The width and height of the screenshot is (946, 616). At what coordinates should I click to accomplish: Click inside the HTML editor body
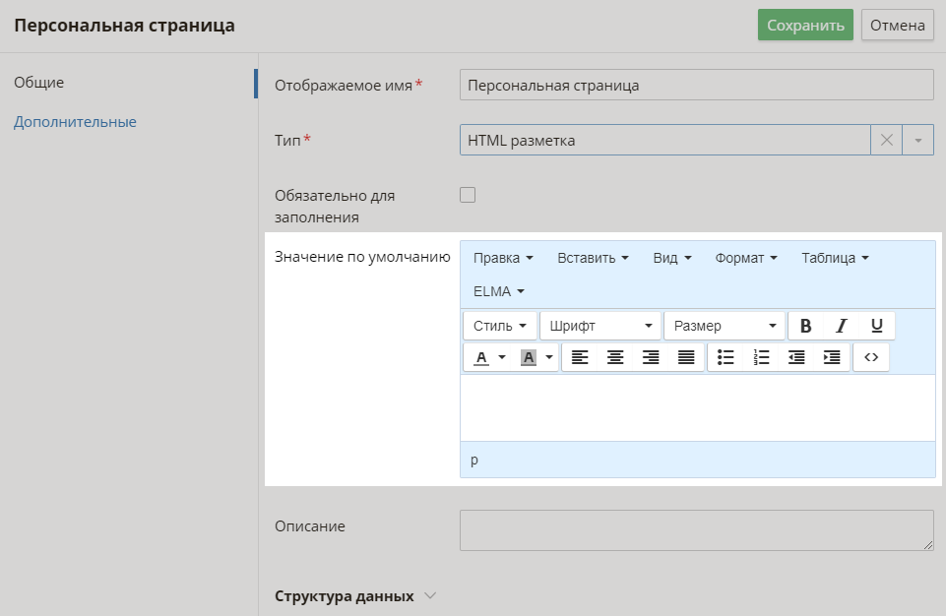pos(697,407)
